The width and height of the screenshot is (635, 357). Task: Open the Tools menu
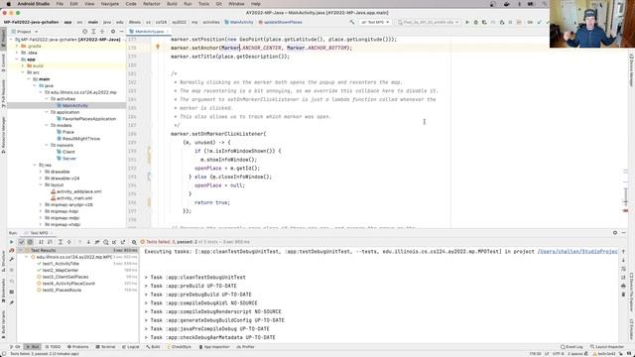(x=203, y=4)
